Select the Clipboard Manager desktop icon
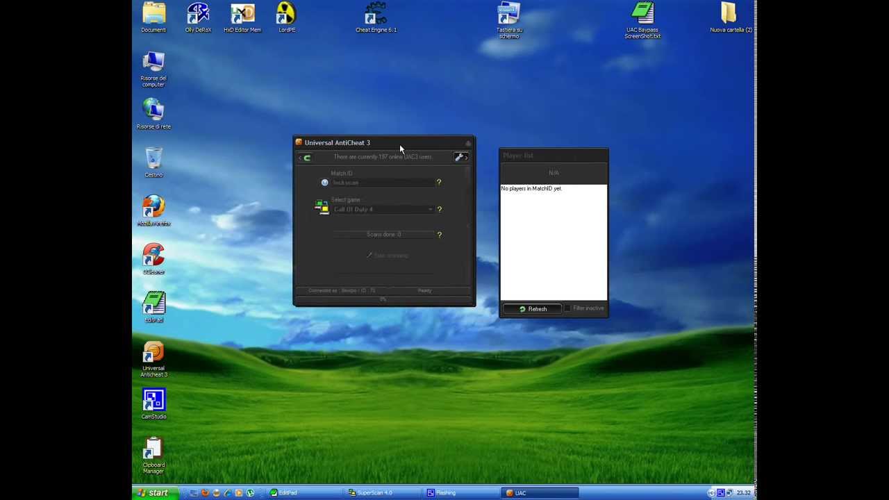Screen dimensions: 889x500 tap(153, 456)
